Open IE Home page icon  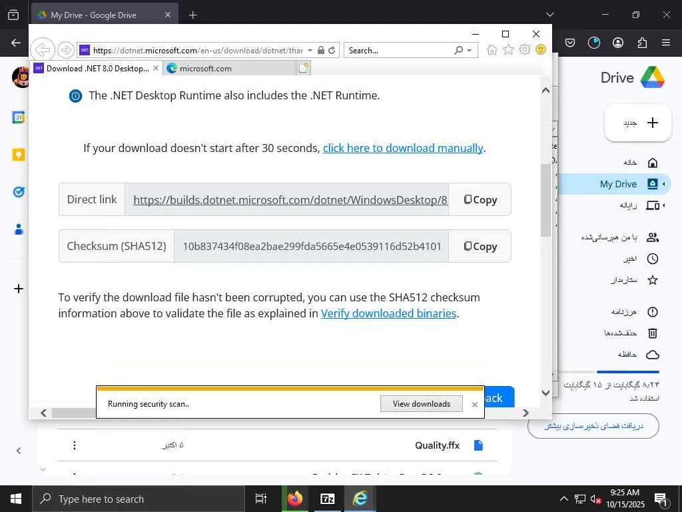(x=492, y=49)
